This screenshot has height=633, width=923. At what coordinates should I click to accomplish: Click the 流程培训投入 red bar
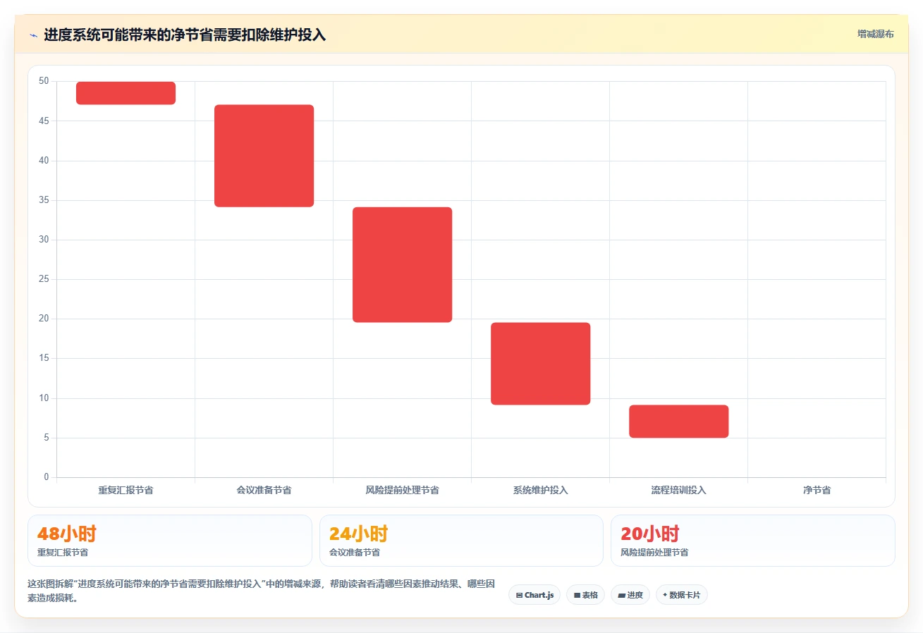[x=678, y=422]
